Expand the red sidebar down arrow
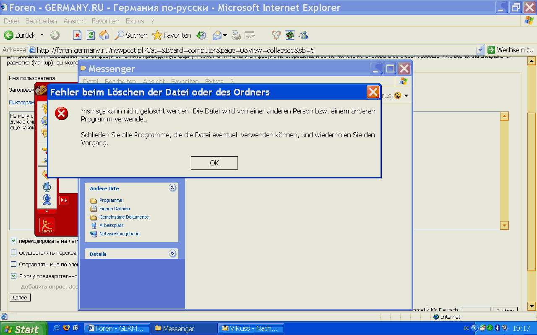537x335 pixels. pos(47,211)
